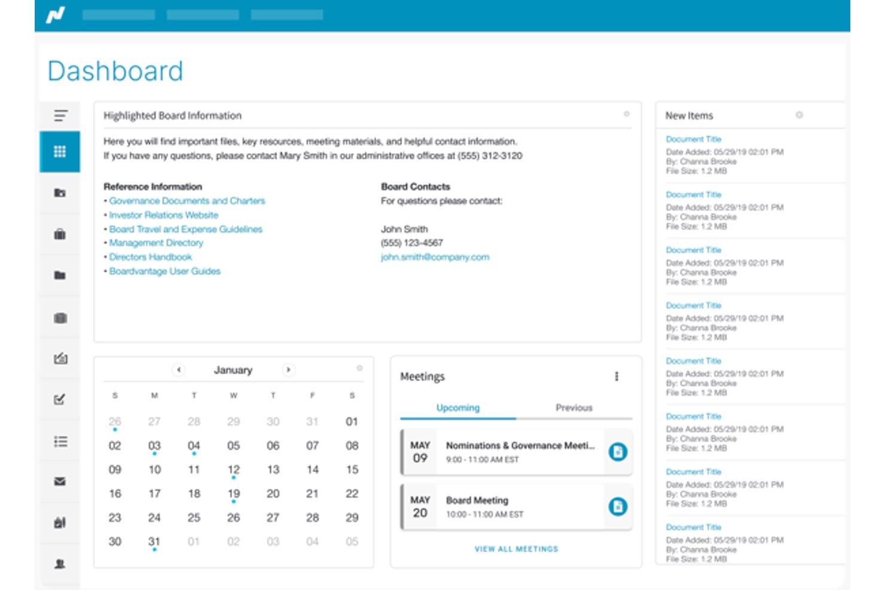The height and width of the screenshot is (590, 885).
Task: Click the third top bar navigation item
Action: click(x=287, y=14)
